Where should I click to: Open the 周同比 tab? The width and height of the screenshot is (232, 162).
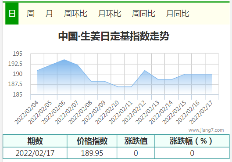coord(143,14)
